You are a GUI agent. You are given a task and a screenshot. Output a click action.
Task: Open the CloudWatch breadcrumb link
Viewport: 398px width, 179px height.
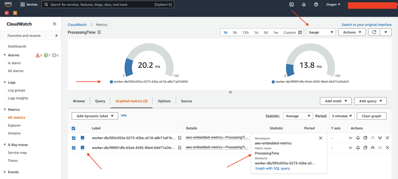pos(77,24)
